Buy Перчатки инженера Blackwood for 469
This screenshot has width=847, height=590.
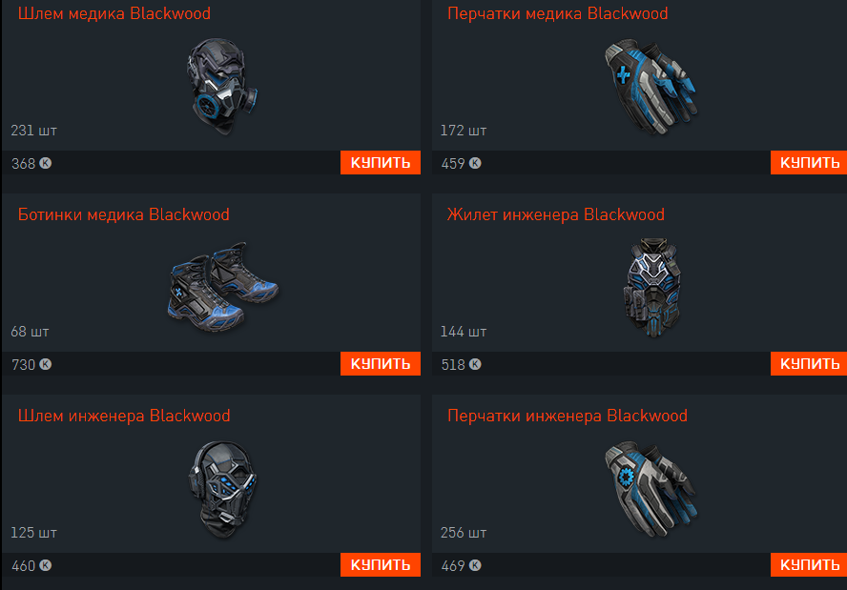tap(809, 564)
